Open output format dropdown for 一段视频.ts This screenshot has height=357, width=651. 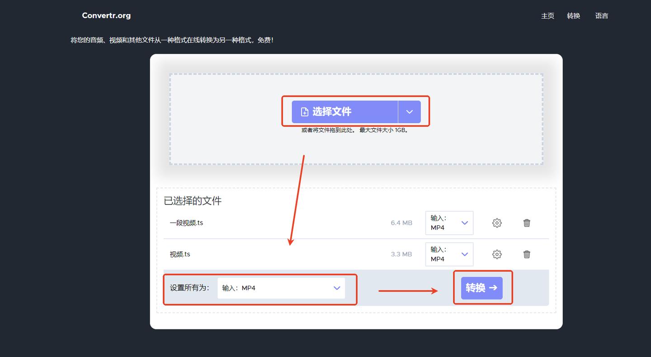(449, 223)
